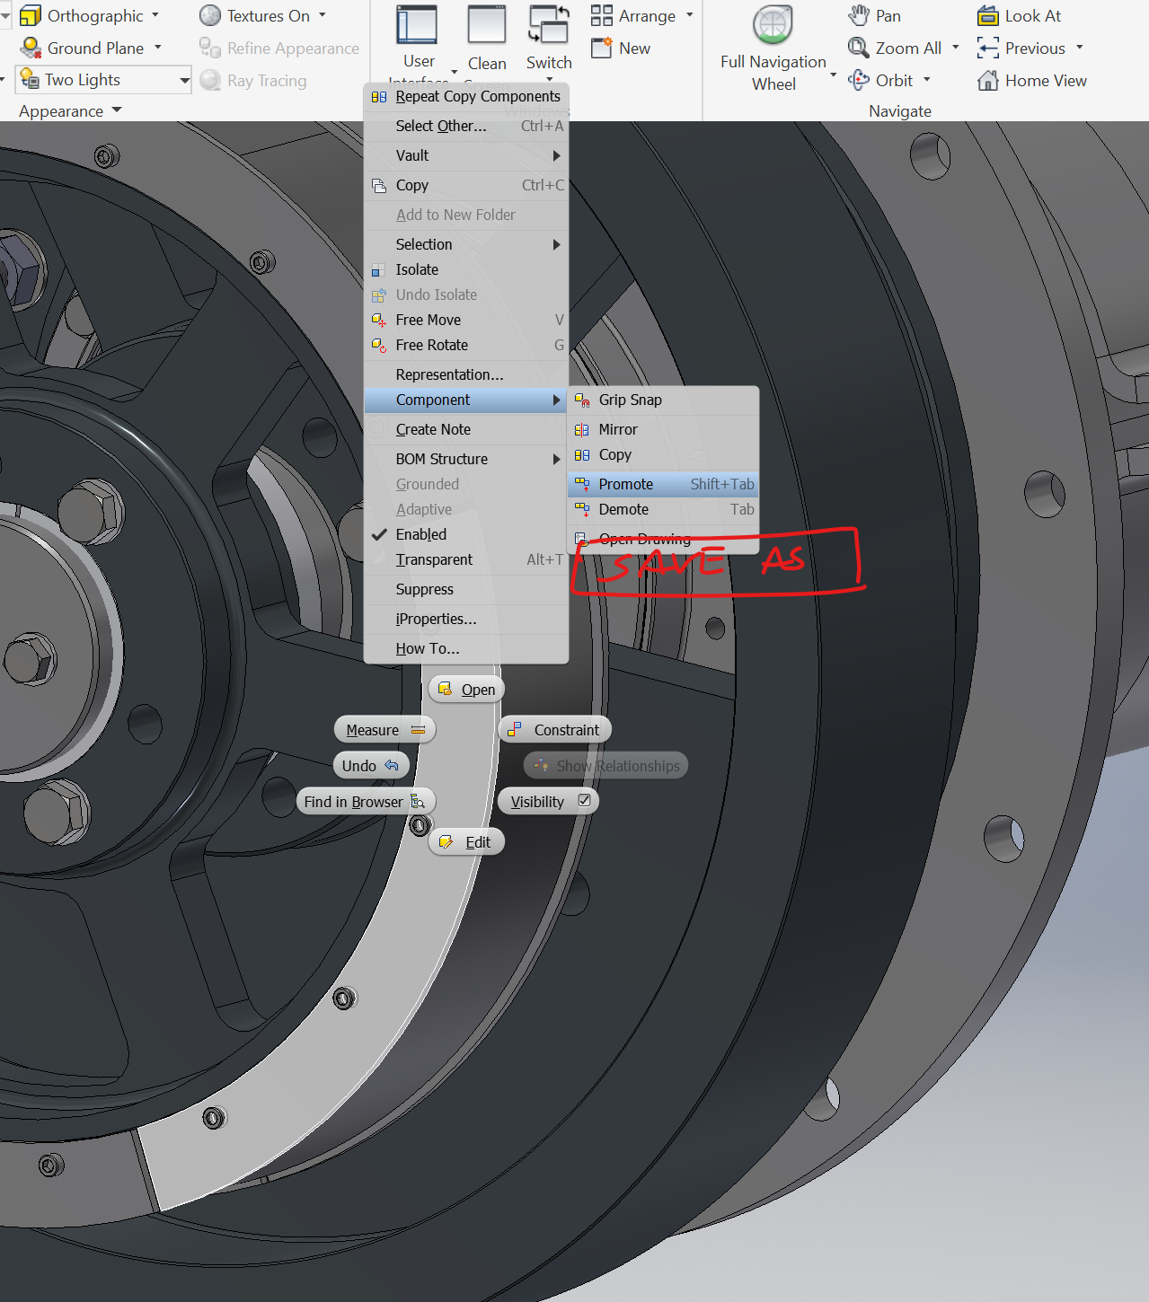Expand the Appearance panel arrow

[x=117, y=110]
